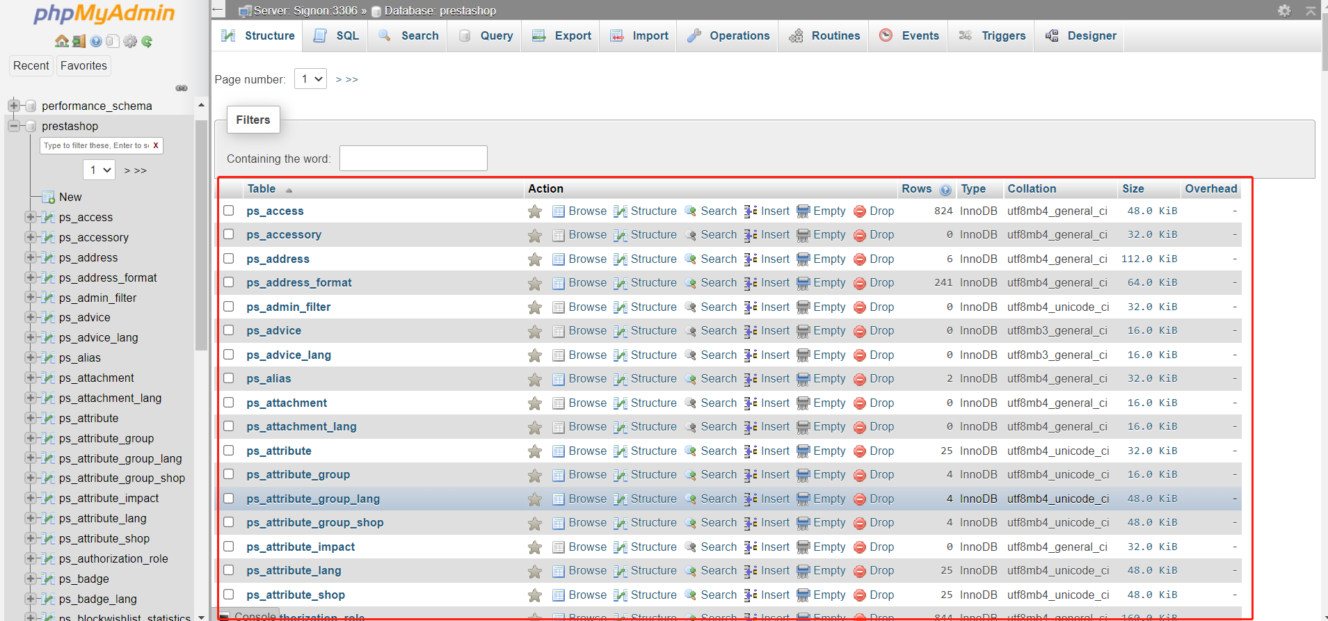Screen dimensions: 1328x621
Task: Open the Designer tab
Action: click(1080, 36)
